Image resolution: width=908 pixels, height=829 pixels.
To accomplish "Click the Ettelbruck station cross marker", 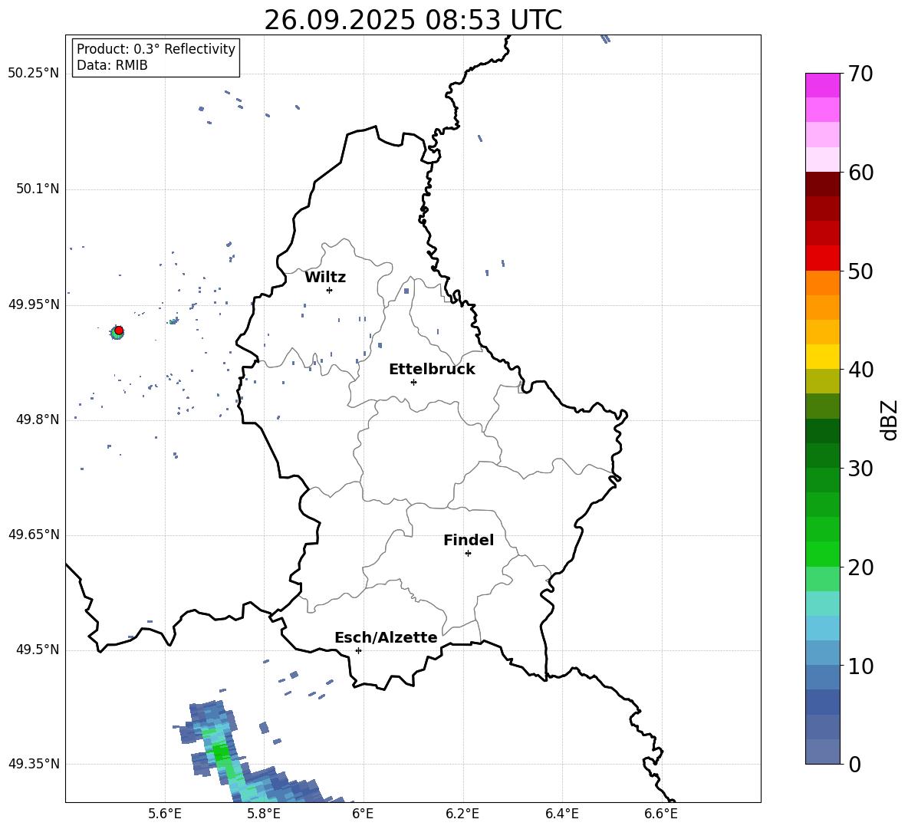I will [413, 382].
